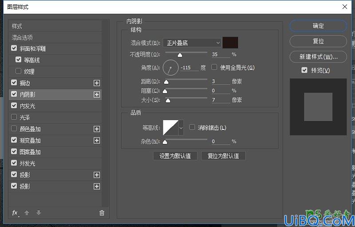Open 图案叠加 settings row

point(55,152)
